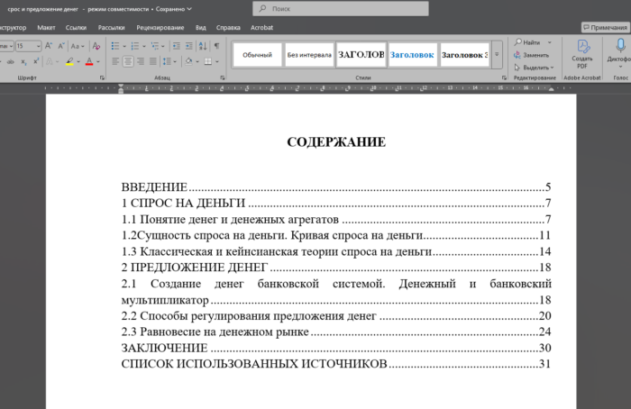This screenshot has height=409, width=631.
Task: Click Найти to search the document
Action: (x=527, y=42)
